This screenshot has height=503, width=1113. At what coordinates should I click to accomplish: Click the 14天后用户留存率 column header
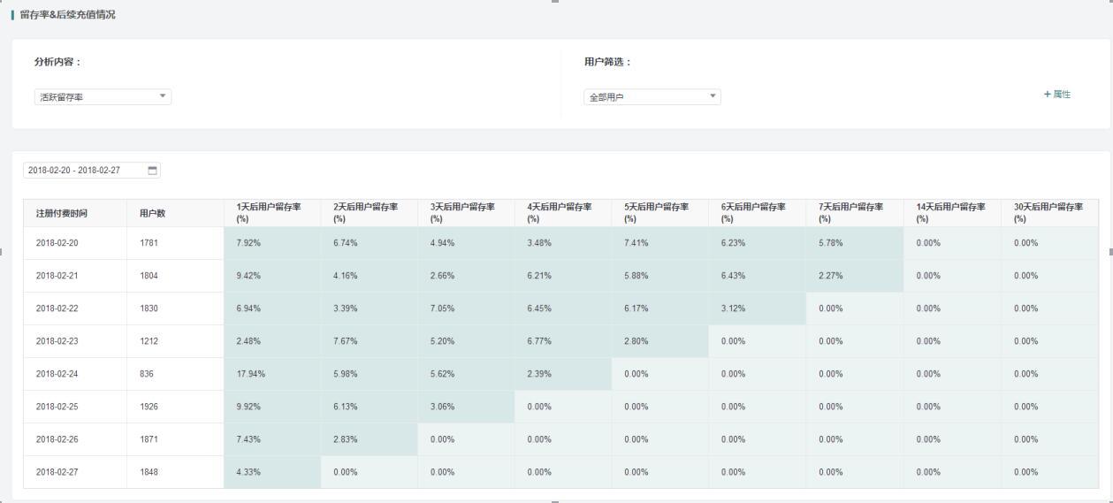coord(950,212)
